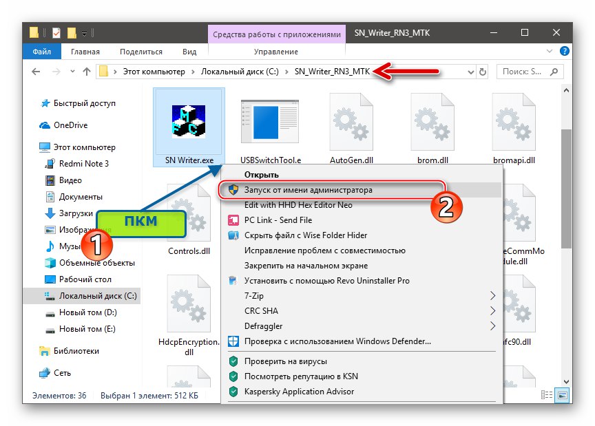
Task: Choose Kaspersky Application Advisor
Action: pos(362,392)
